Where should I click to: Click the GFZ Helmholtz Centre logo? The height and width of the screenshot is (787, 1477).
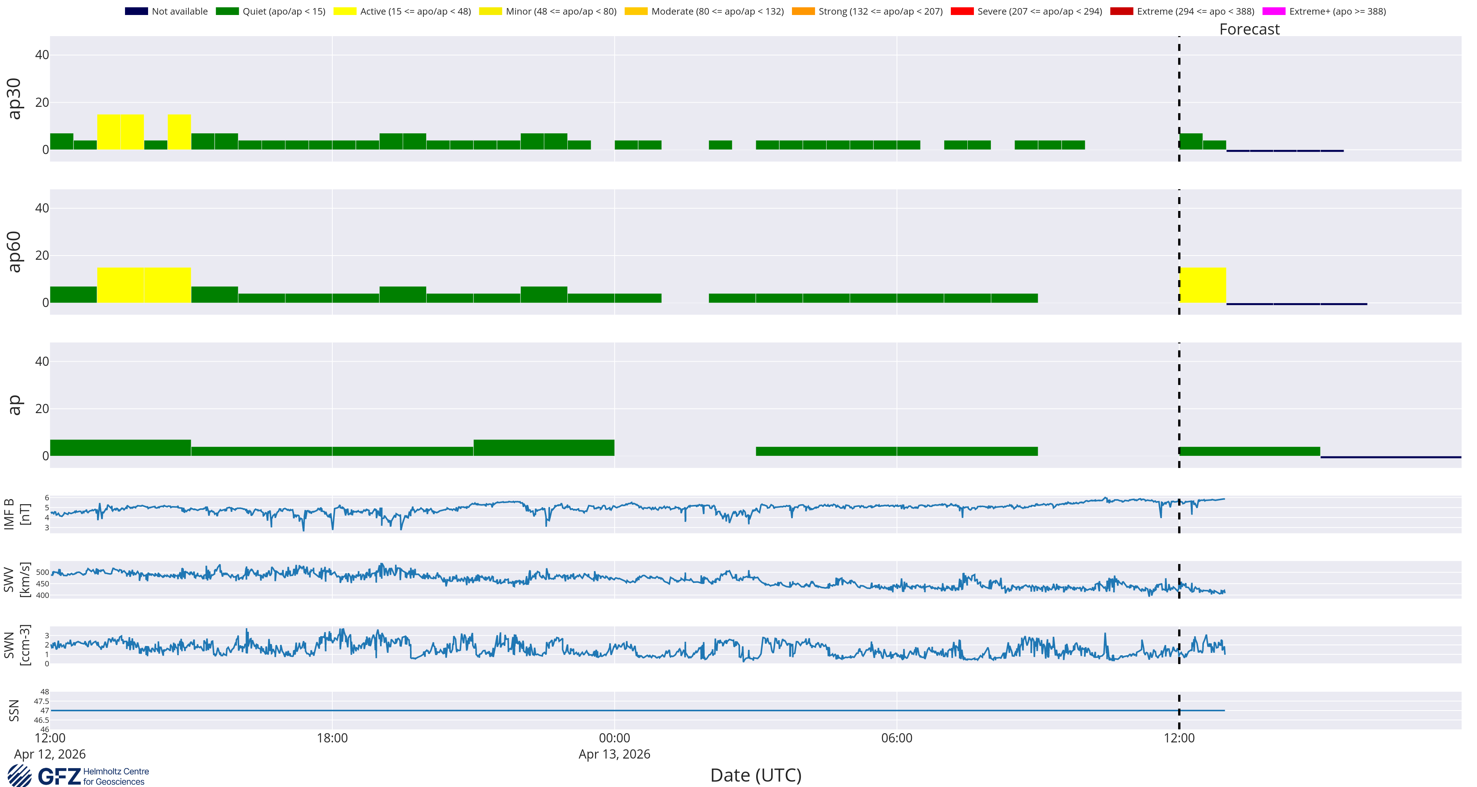[78, 776]
